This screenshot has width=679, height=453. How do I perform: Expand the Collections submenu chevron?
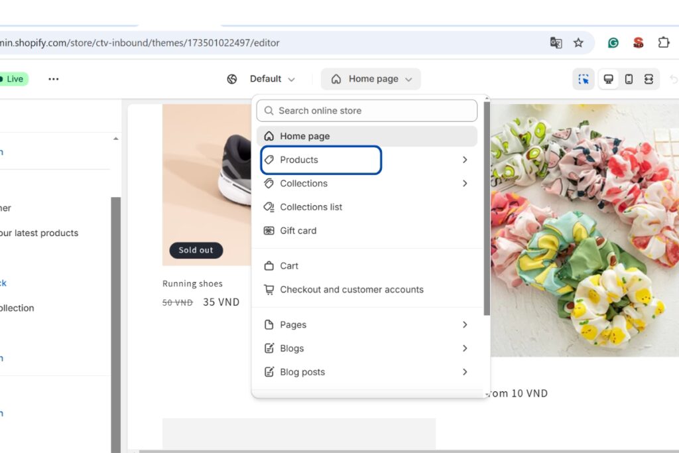(x=465, y=183)
